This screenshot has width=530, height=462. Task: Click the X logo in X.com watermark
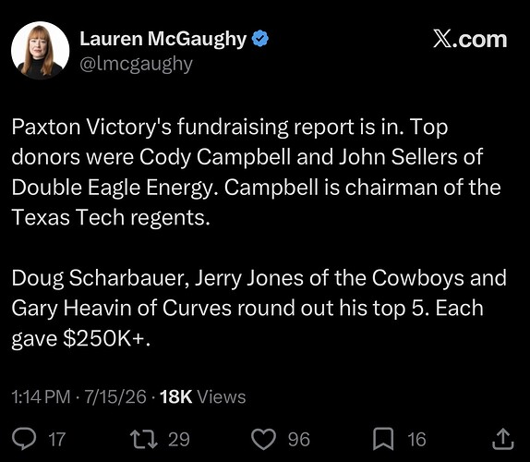click(441, 40)
